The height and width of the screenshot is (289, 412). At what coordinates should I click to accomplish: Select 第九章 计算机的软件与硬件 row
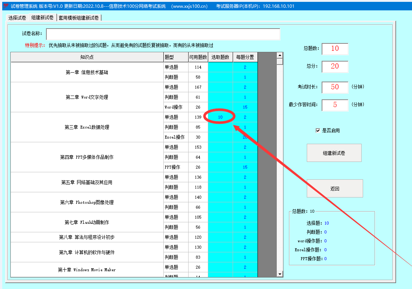(x=87, y=252)
